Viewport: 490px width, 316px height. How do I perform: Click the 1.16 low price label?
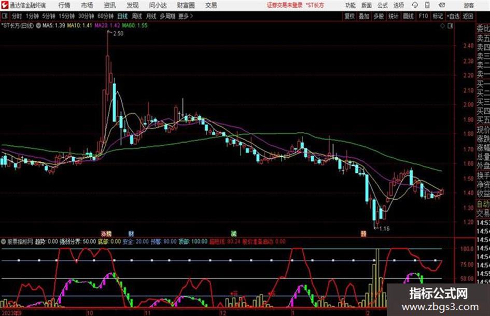[384, 229]
